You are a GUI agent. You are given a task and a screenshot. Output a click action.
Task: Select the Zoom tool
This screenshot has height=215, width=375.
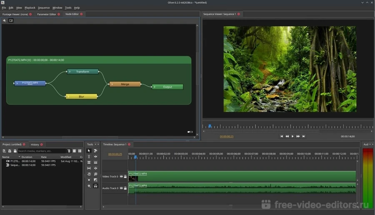(x=95, y=174)
